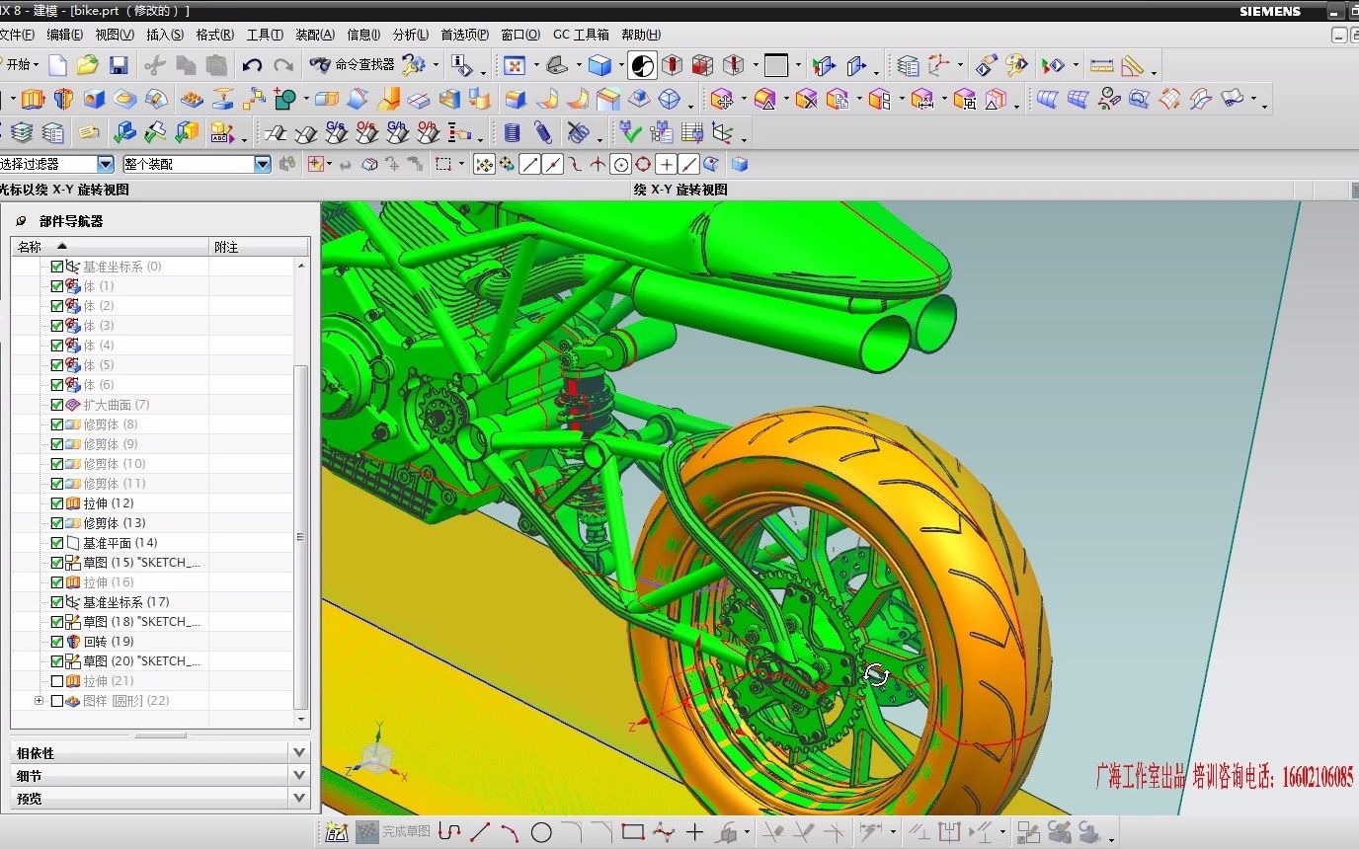Open the 插入(S) menu
The image size is (1359, 849).
pyautogui.click(x=165, y=35)
